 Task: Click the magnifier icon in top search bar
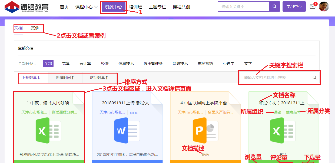(x=274, y=6)
